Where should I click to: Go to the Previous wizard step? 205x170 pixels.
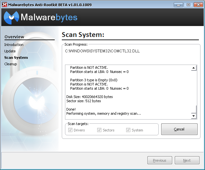tap(160, 160)
